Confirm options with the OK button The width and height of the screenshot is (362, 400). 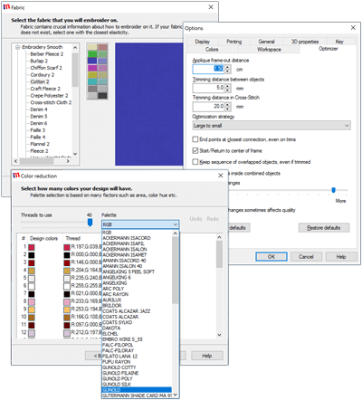tap(271, 257)
